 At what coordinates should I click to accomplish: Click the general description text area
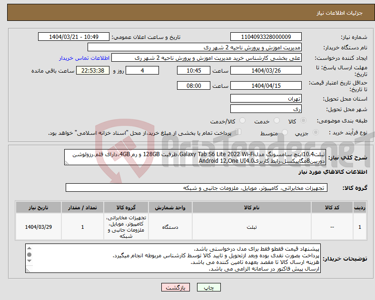tap(195, 158)
